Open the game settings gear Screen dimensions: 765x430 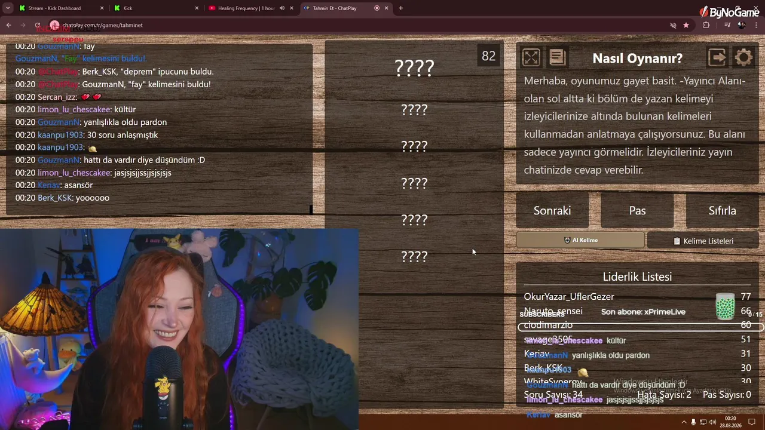point(743,57)
